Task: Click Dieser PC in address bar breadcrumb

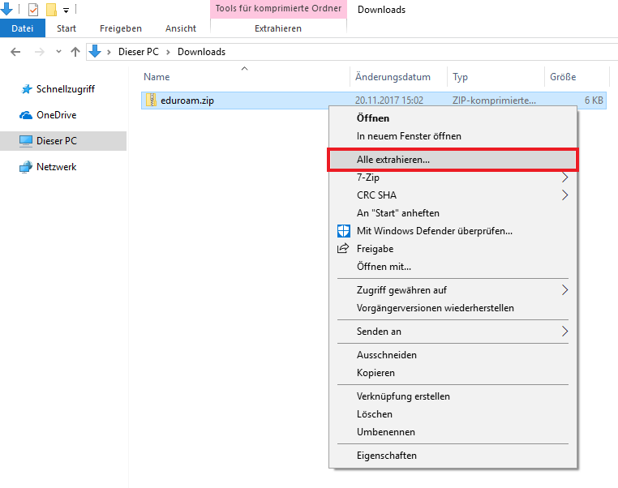Action: [138, 52]
